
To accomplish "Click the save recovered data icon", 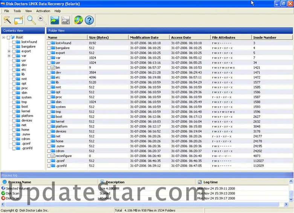I will (x=55, y=20).
